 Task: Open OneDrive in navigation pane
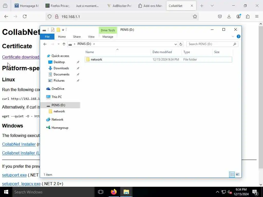tap(58, 89)
